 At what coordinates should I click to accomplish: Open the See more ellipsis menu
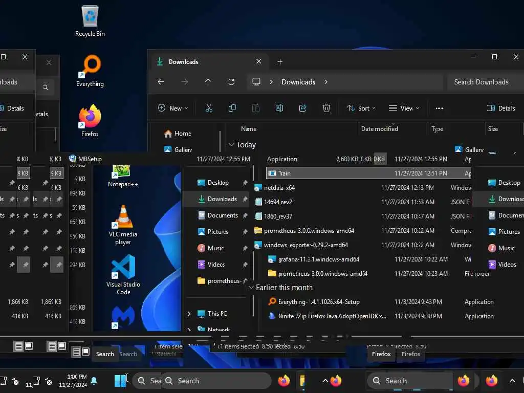pos(440,108)
